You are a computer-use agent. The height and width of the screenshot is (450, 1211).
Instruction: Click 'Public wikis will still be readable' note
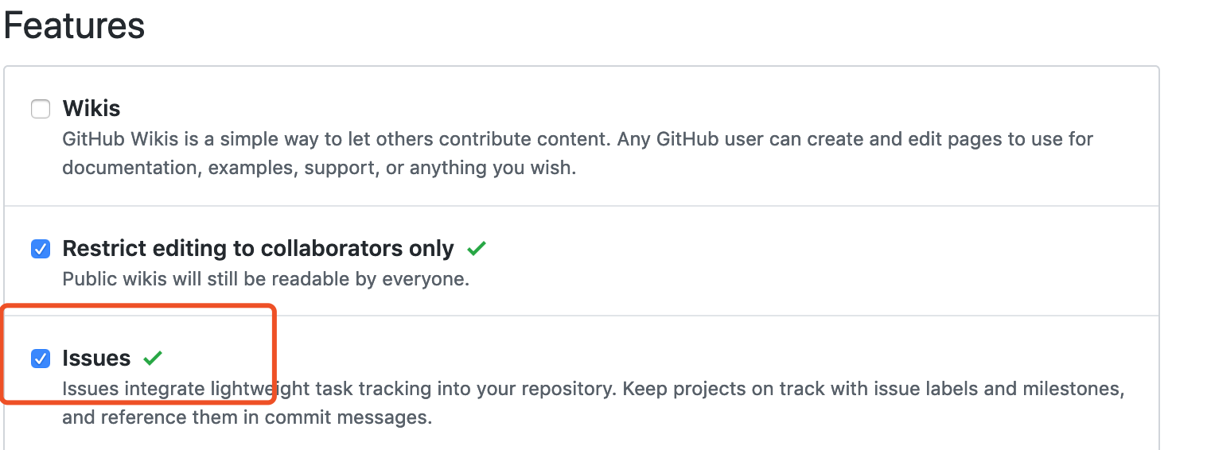tap(266, 280)
